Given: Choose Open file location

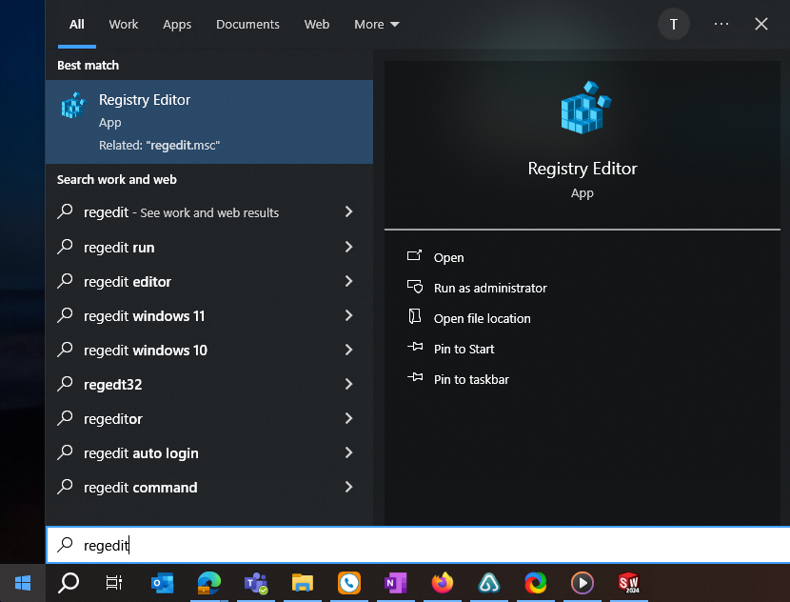Looking at the screenshot, I should (x=483, y=318).
